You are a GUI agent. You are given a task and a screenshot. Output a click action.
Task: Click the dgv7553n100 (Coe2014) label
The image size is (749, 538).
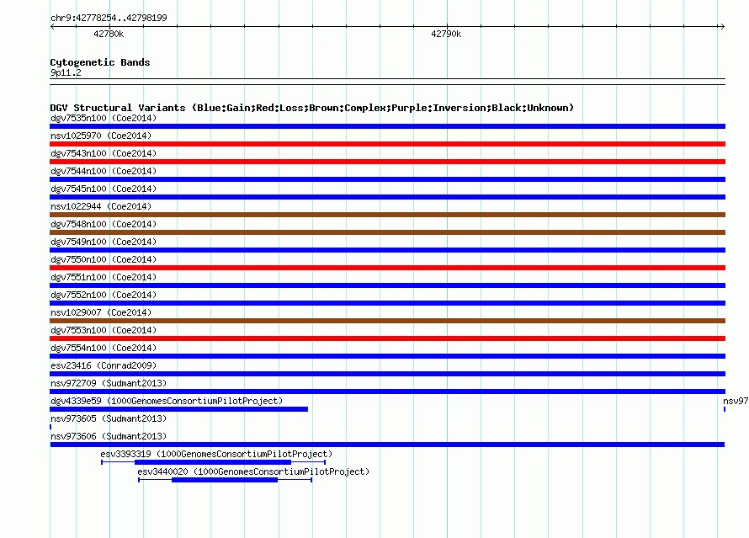pyautogui.click(x=104, y=330)
